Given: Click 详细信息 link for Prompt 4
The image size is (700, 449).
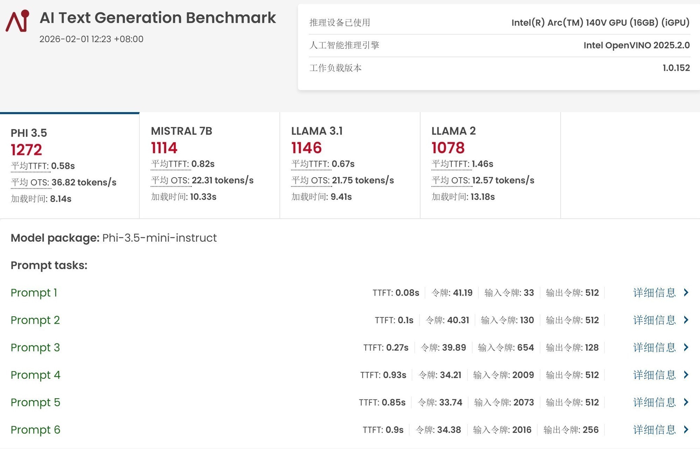Looking at the screenshot, I should [x=654, y=375].
